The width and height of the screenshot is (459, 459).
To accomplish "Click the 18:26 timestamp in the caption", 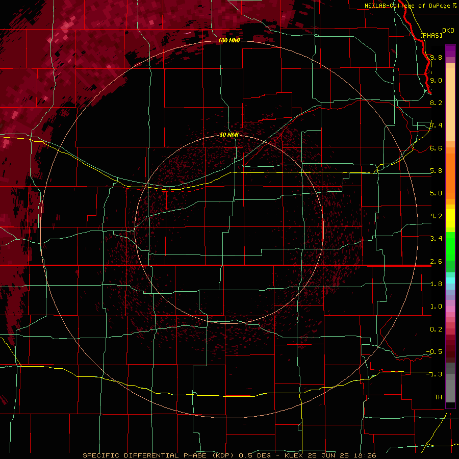I will tap(366, 455).
